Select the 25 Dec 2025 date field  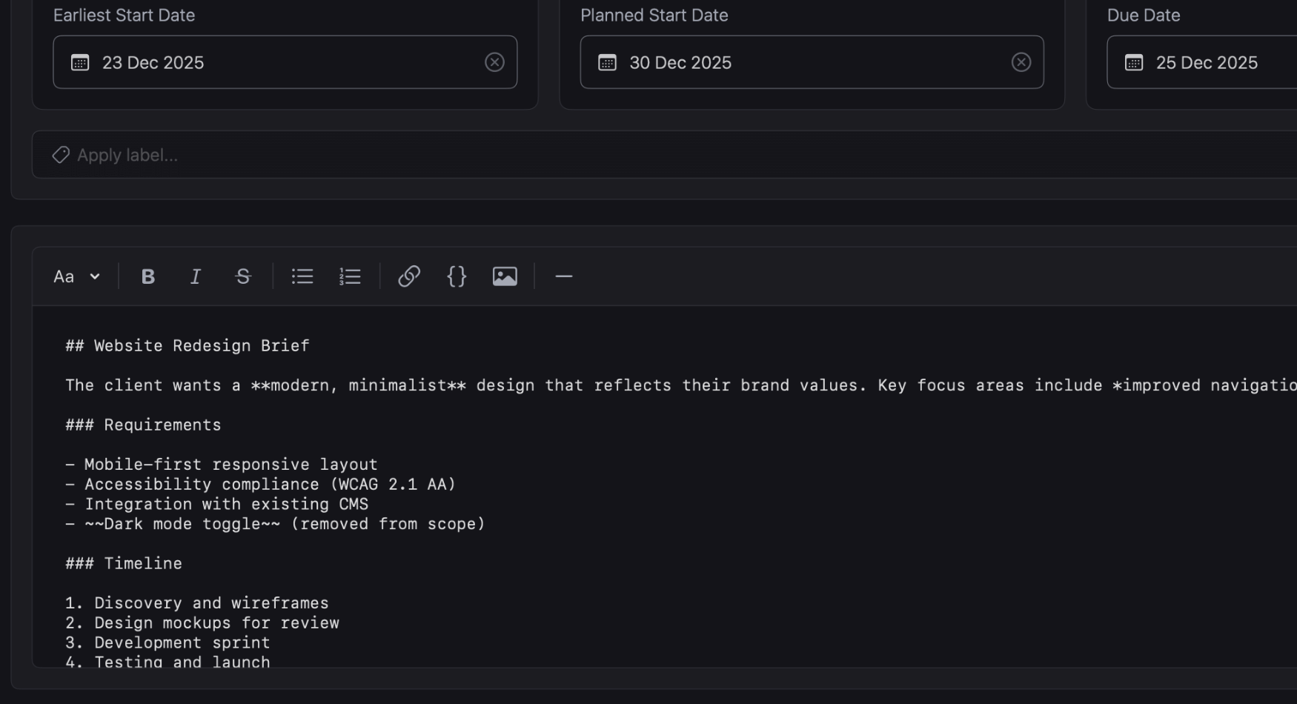tap(1207, 62)
